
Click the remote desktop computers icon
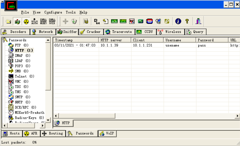point(158,21)
